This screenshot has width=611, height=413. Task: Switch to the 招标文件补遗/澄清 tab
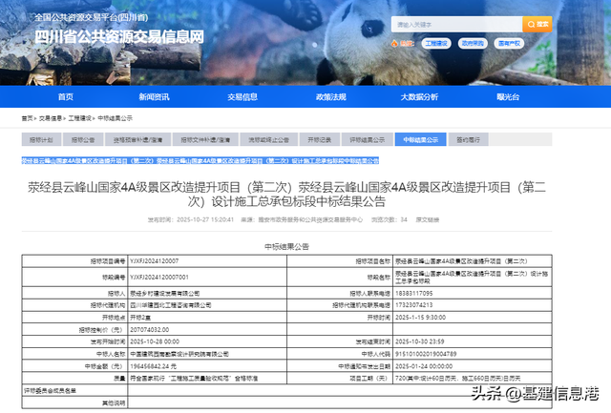click(x=205, y=139)
